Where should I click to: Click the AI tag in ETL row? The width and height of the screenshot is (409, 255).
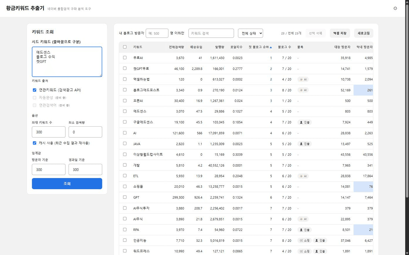(x=303, y=176)
